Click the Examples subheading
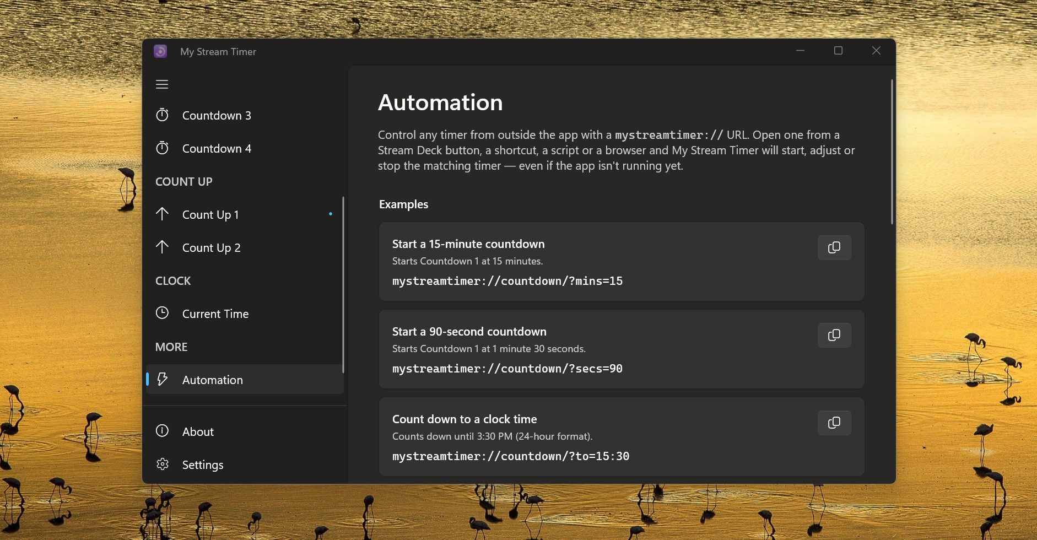Image resolution: width=1037 pixels, height=540 pixels. point(404,204)
